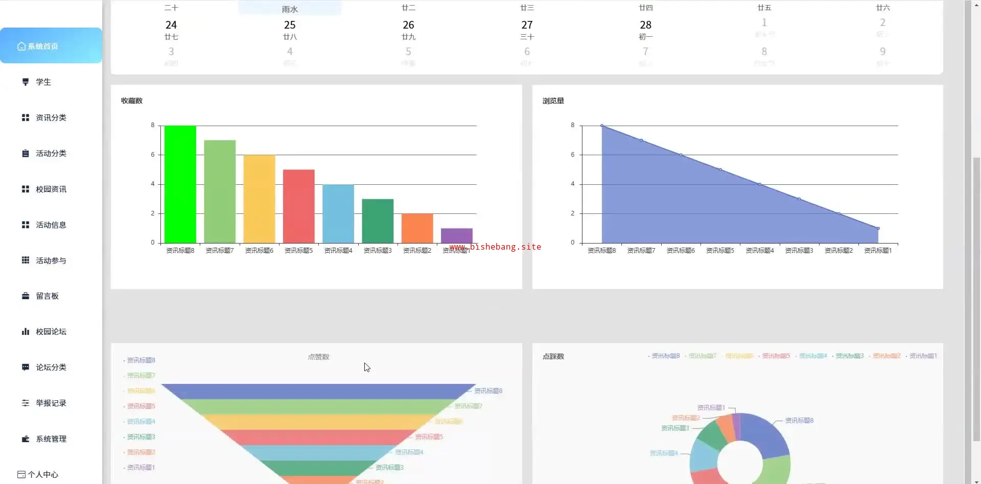Click the 点赞数 chart title

[318, 357]
